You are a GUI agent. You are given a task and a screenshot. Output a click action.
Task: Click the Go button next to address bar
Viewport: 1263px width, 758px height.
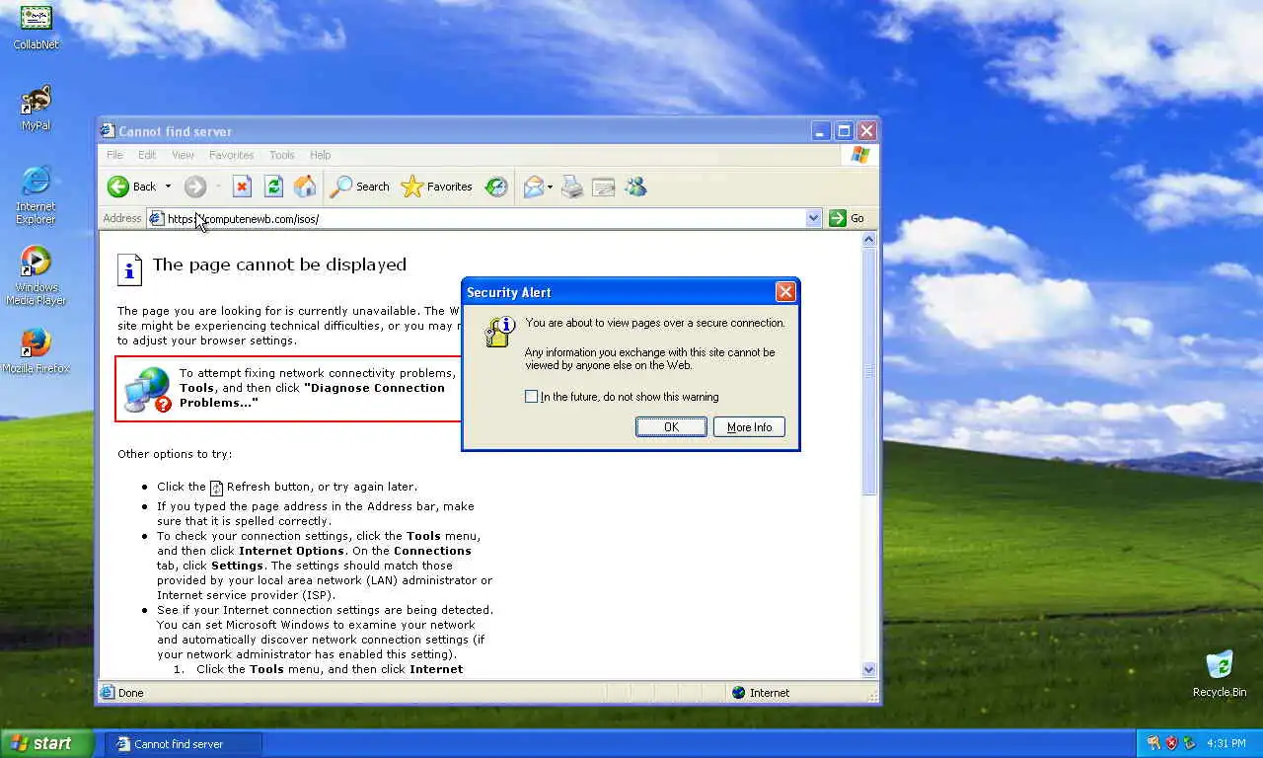pyautogui.click(x=848, y=218)
